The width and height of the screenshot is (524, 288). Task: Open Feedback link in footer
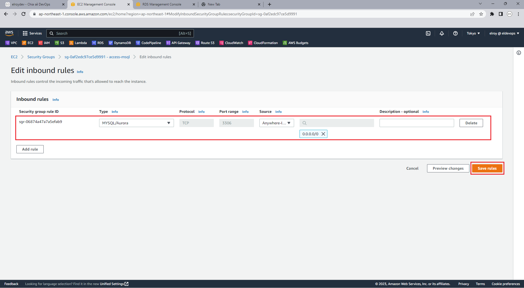(11, 284)
